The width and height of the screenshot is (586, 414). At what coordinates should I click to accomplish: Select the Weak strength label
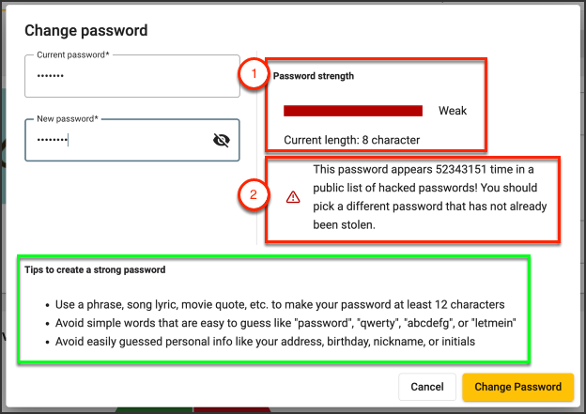(x=453, y=111)
